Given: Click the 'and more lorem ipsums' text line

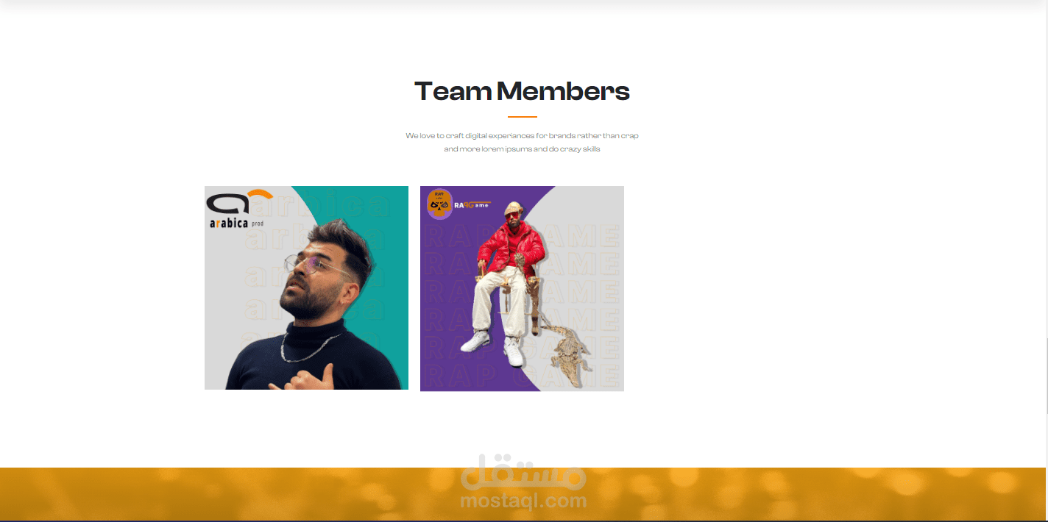Looking at the screenshot, I should (522, 149).
